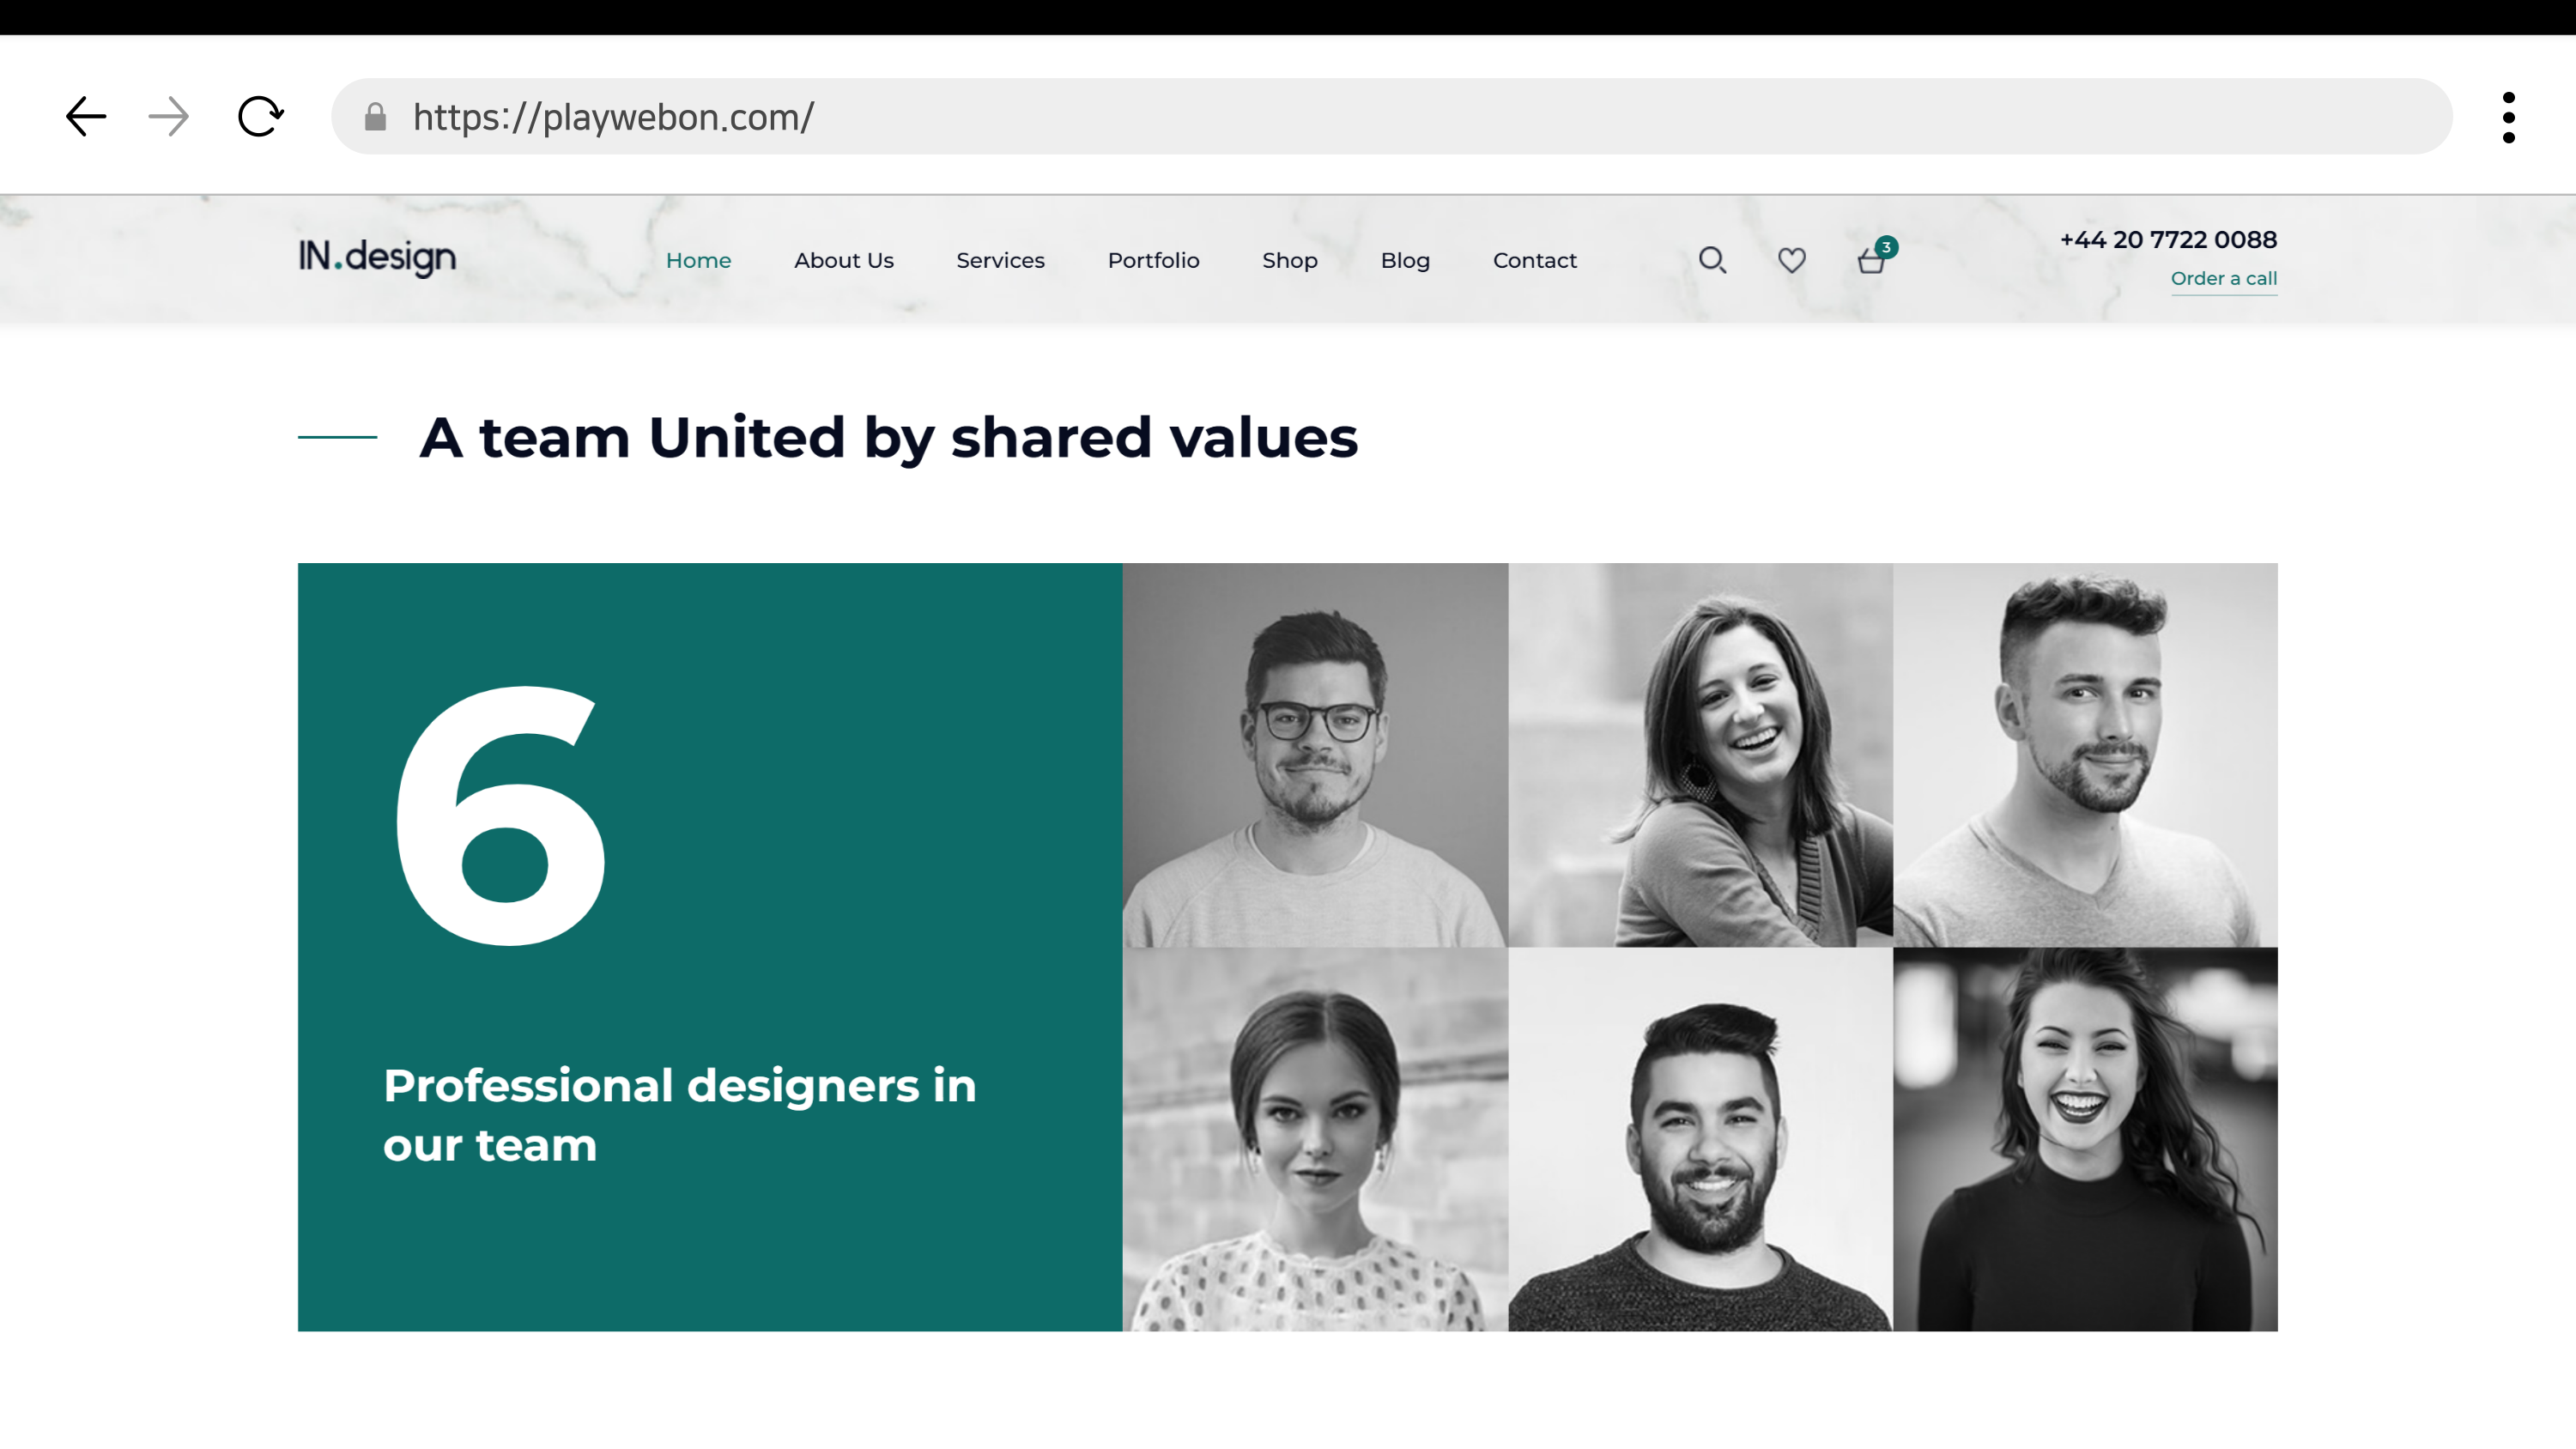
Task: Click the browser forward arrow
Action: (168, 117)
